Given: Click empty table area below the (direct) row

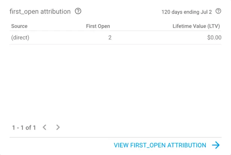Looking at the screenshot, I should [x=115, y=83].
